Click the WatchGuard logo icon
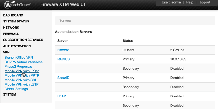The width and height of the screenshot is (218, 109). (x=17, y=4)
